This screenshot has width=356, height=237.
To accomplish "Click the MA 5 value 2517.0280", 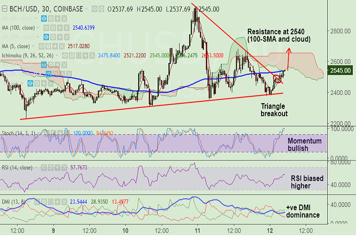I will 78,46.
